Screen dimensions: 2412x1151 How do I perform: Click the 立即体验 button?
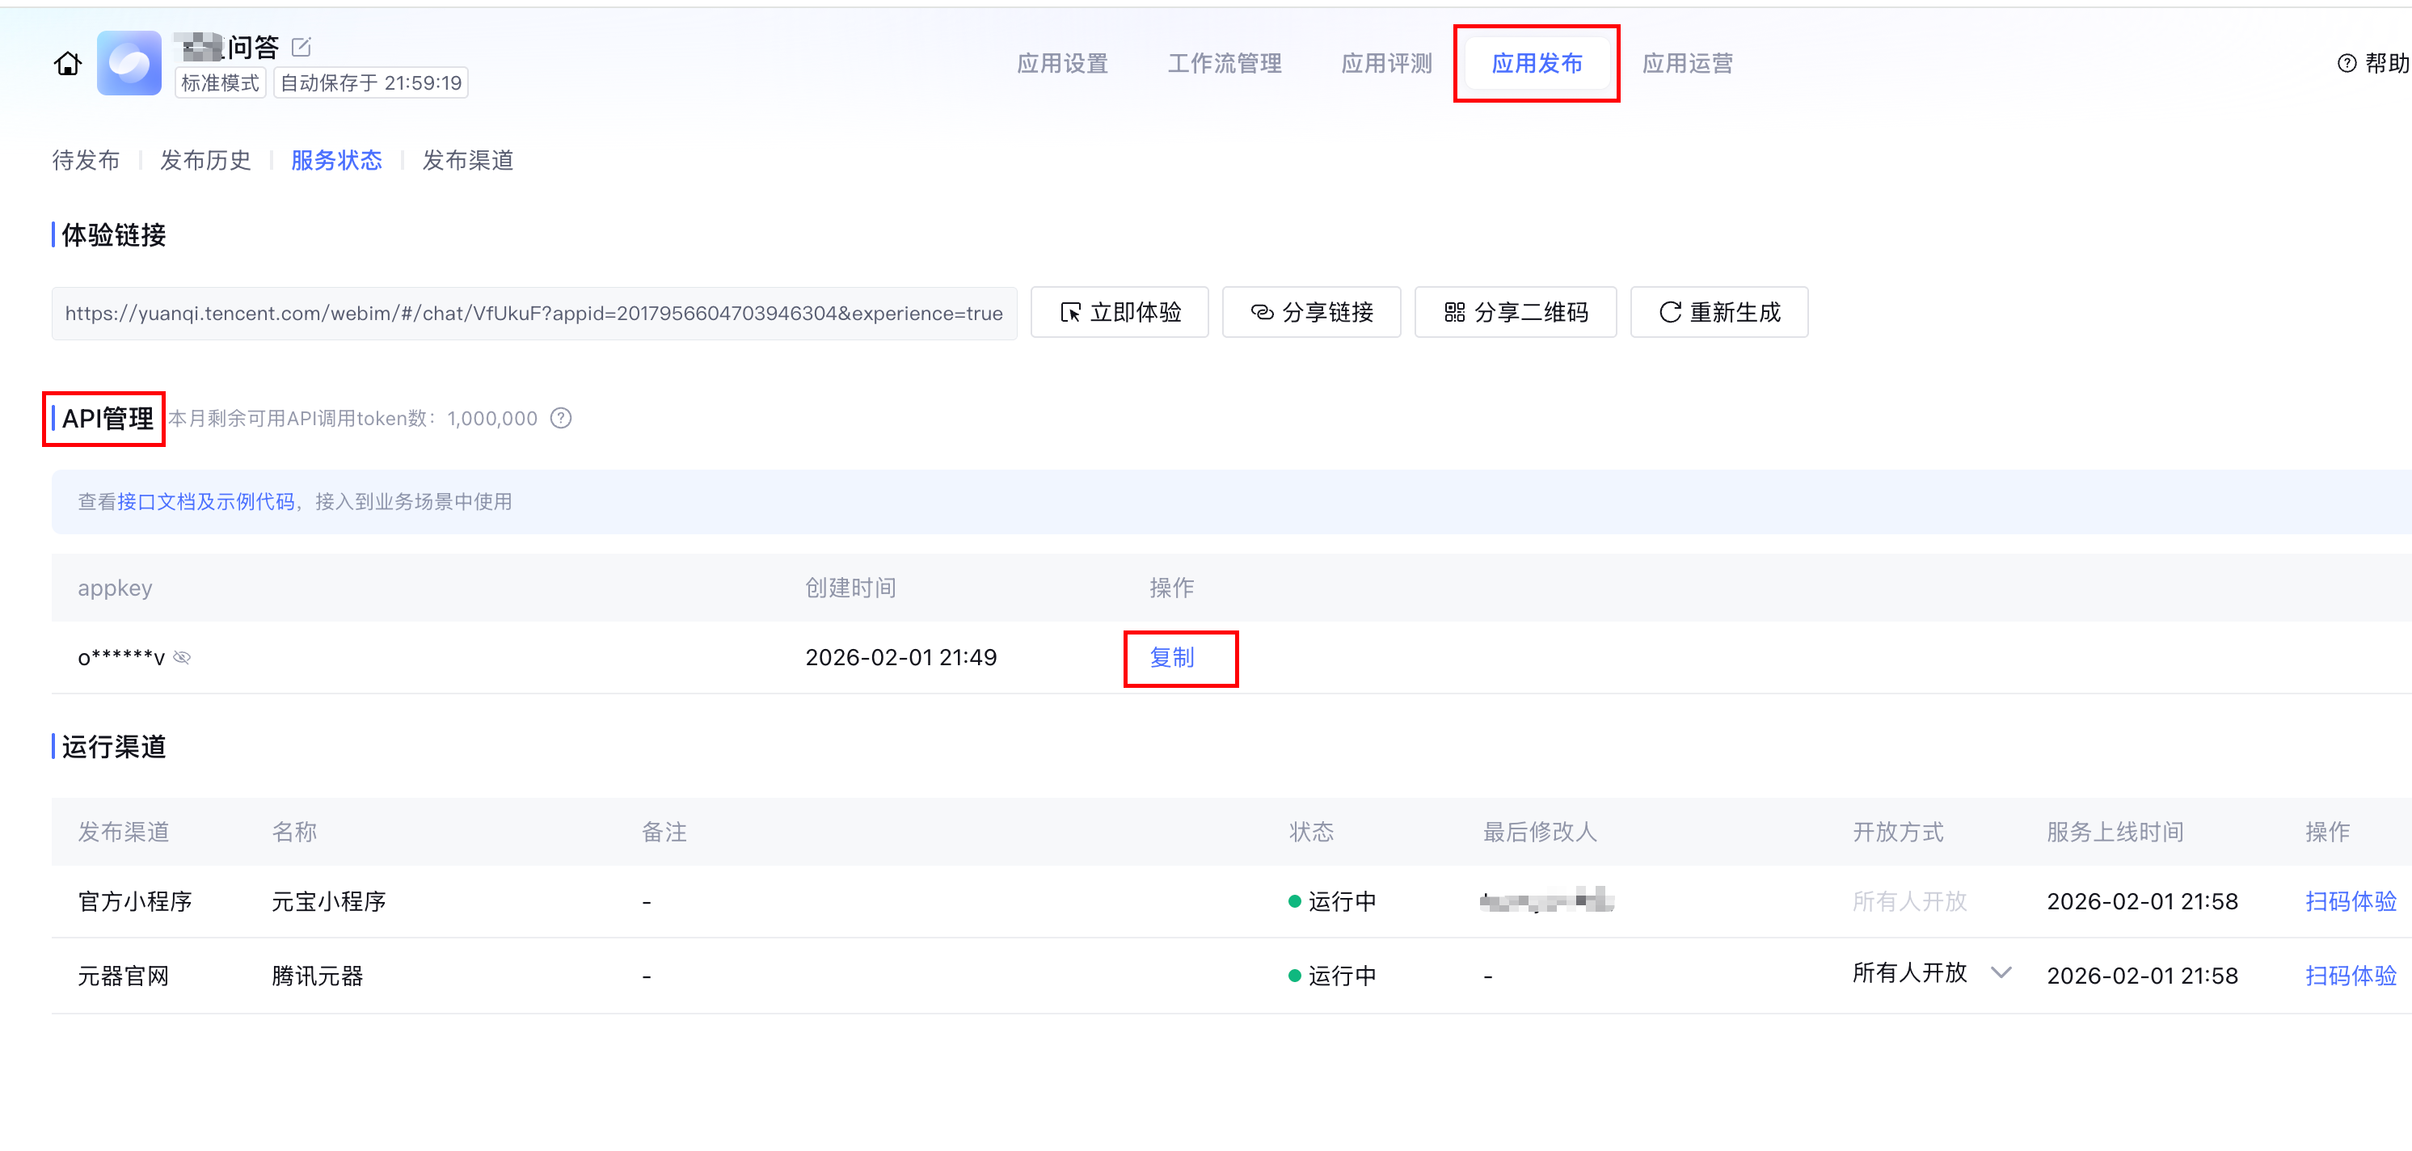click(1119, 313)
